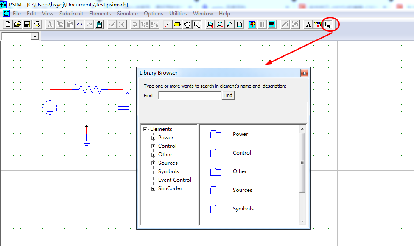Run simulation with the colored run icon

(x=252, y=25)
